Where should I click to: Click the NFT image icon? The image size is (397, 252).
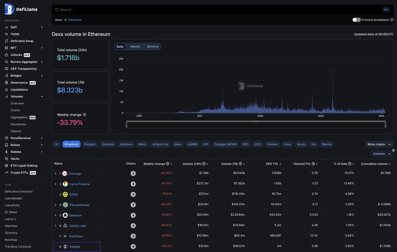coord(7,48)
